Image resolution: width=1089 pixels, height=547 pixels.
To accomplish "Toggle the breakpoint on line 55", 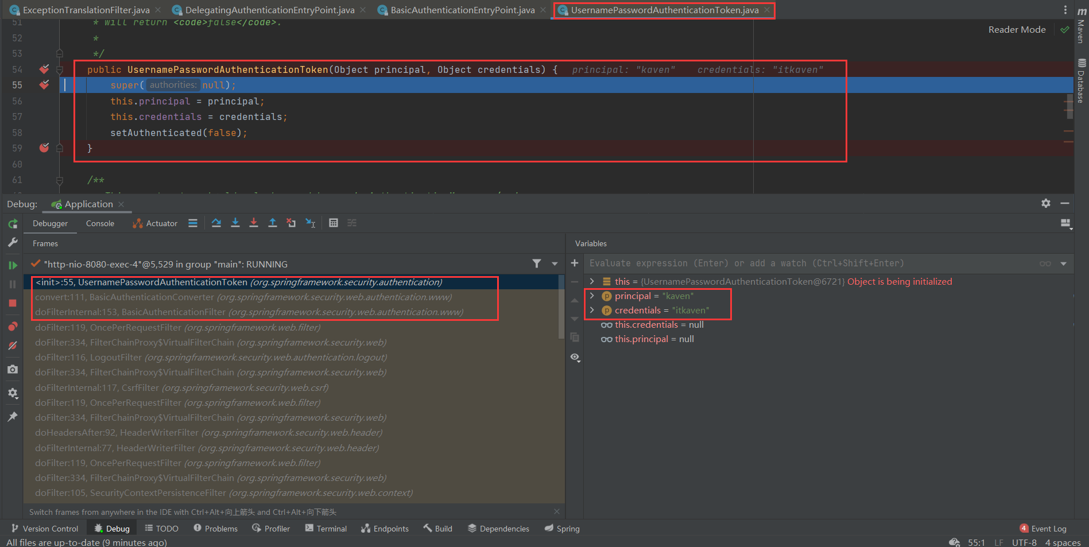I will (44, 85).
